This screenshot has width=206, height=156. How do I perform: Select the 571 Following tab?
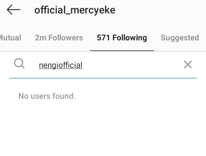click(122, 38)
